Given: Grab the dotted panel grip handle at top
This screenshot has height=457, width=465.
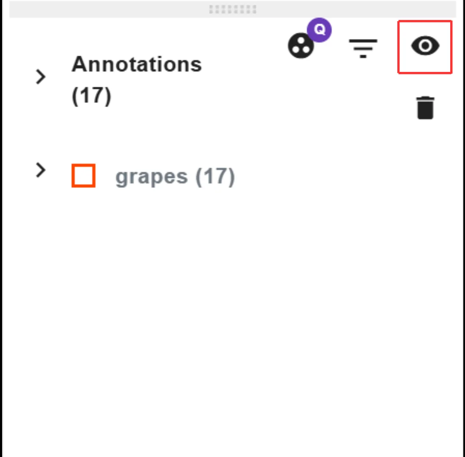Looking at the screenshot, I should (x=233, y=9).
